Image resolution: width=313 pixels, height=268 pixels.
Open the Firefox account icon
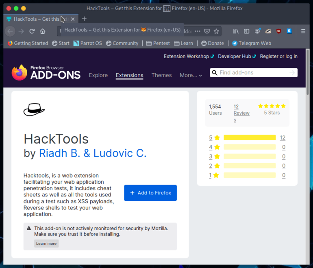[x=257, y=31]
